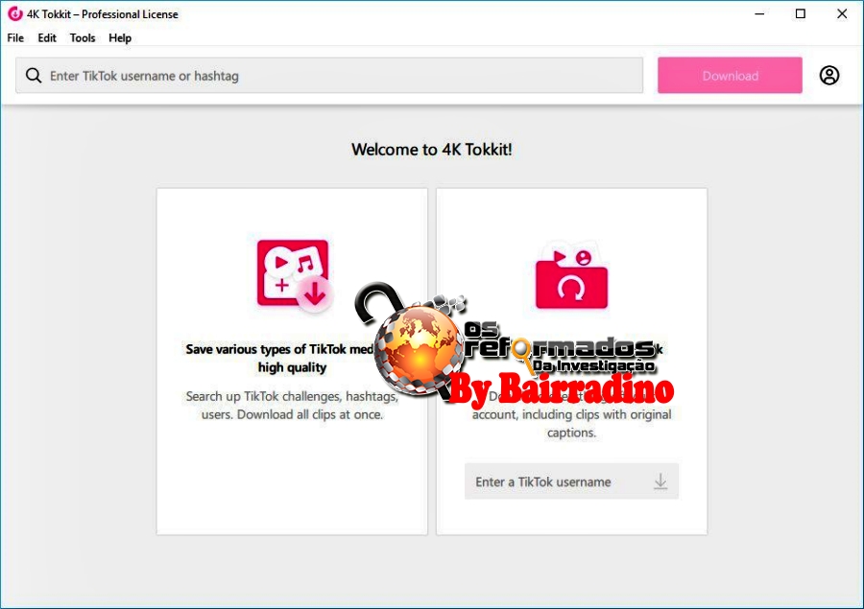Viewport: 864px width, 609px height.
Task: Click the 'Welcome to 4K Tokkit!' heading
Action: tap(431, 150)
